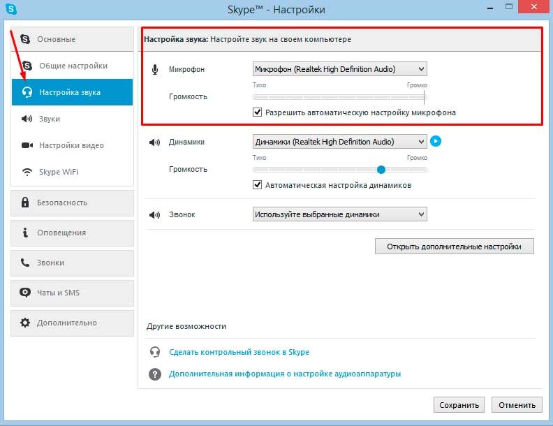Click the Skype icon beside Общие настройки
Image resolution: width=553 pixels, height=426 pixels.
[27, 65]
